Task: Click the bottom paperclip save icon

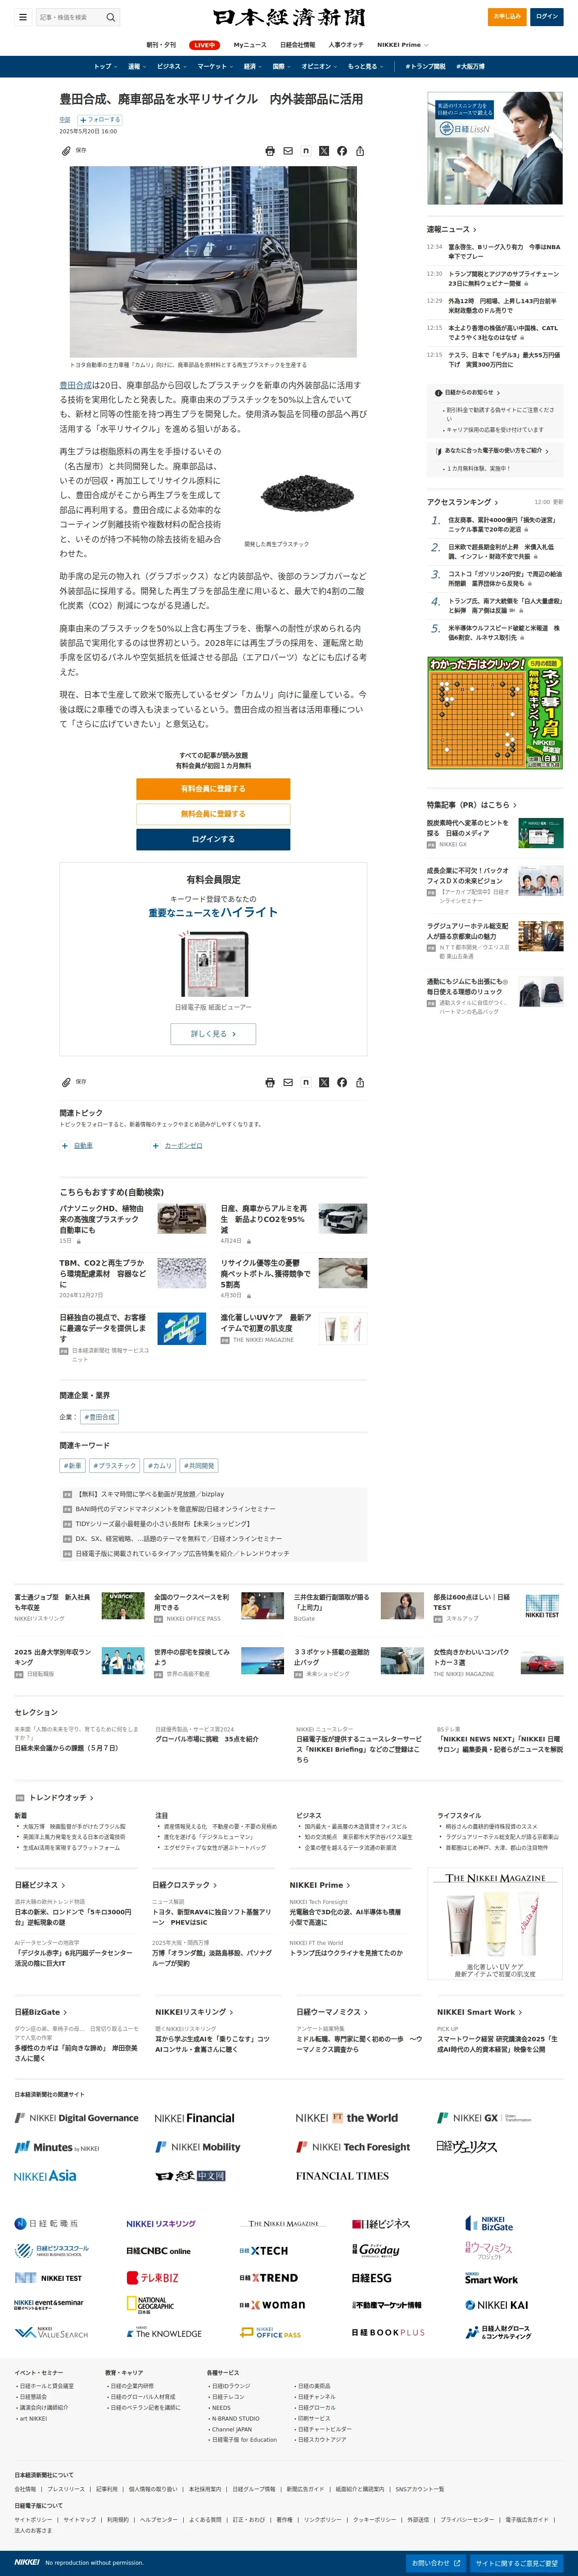Action: pyautogui.click(x=66, y=1082)
